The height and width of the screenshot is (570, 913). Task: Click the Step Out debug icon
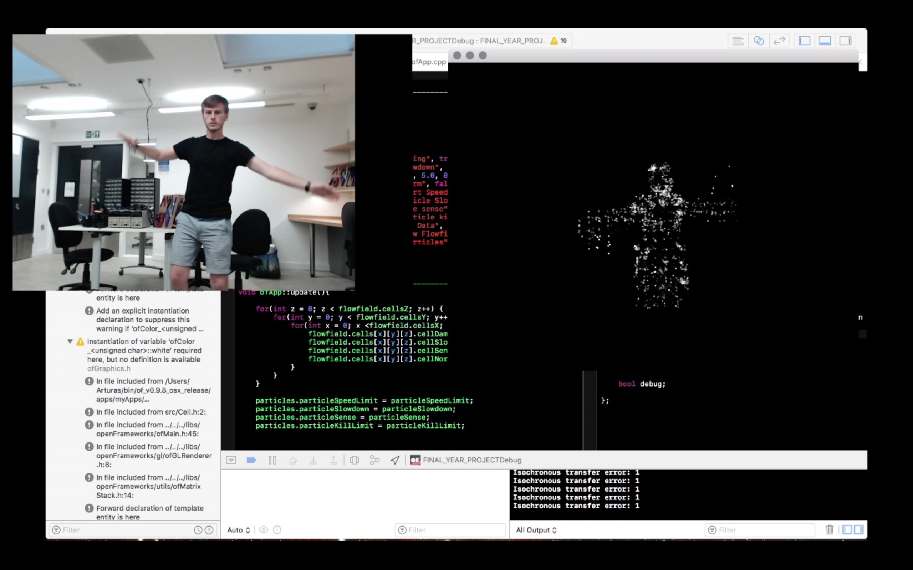coord(333,460)
